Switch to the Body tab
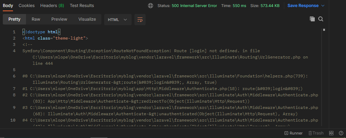The width and height of the screenshot is (346, 138). click(x=8, y=6)
